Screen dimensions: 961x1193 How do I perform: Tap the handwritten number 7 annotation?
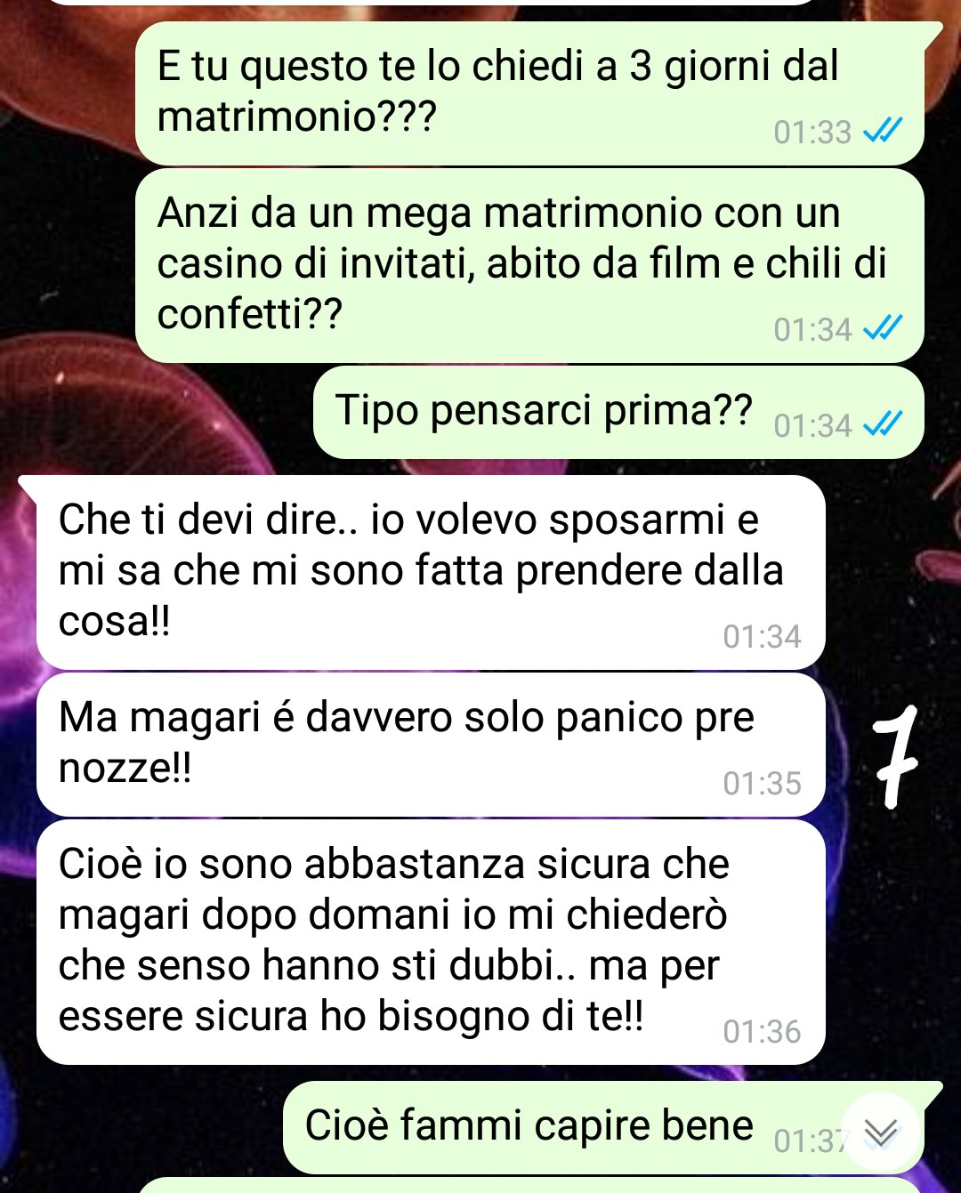tap(894, 756)
